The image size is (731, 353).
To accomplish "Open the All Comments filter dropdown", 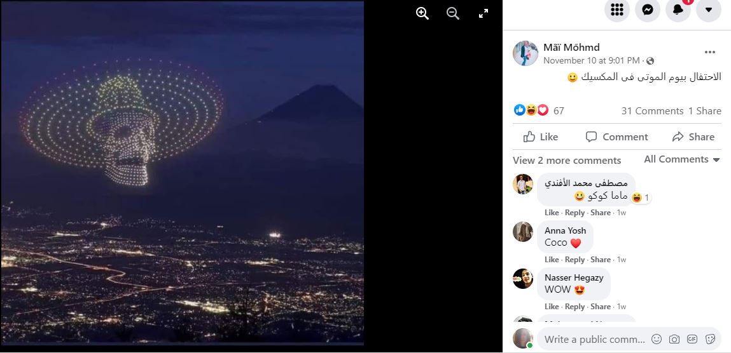I will pos(682,159).
